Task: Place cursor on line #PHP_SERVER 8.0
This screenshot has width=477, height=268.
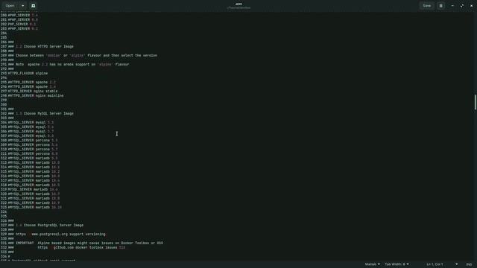Action: (x=23, y=20)
